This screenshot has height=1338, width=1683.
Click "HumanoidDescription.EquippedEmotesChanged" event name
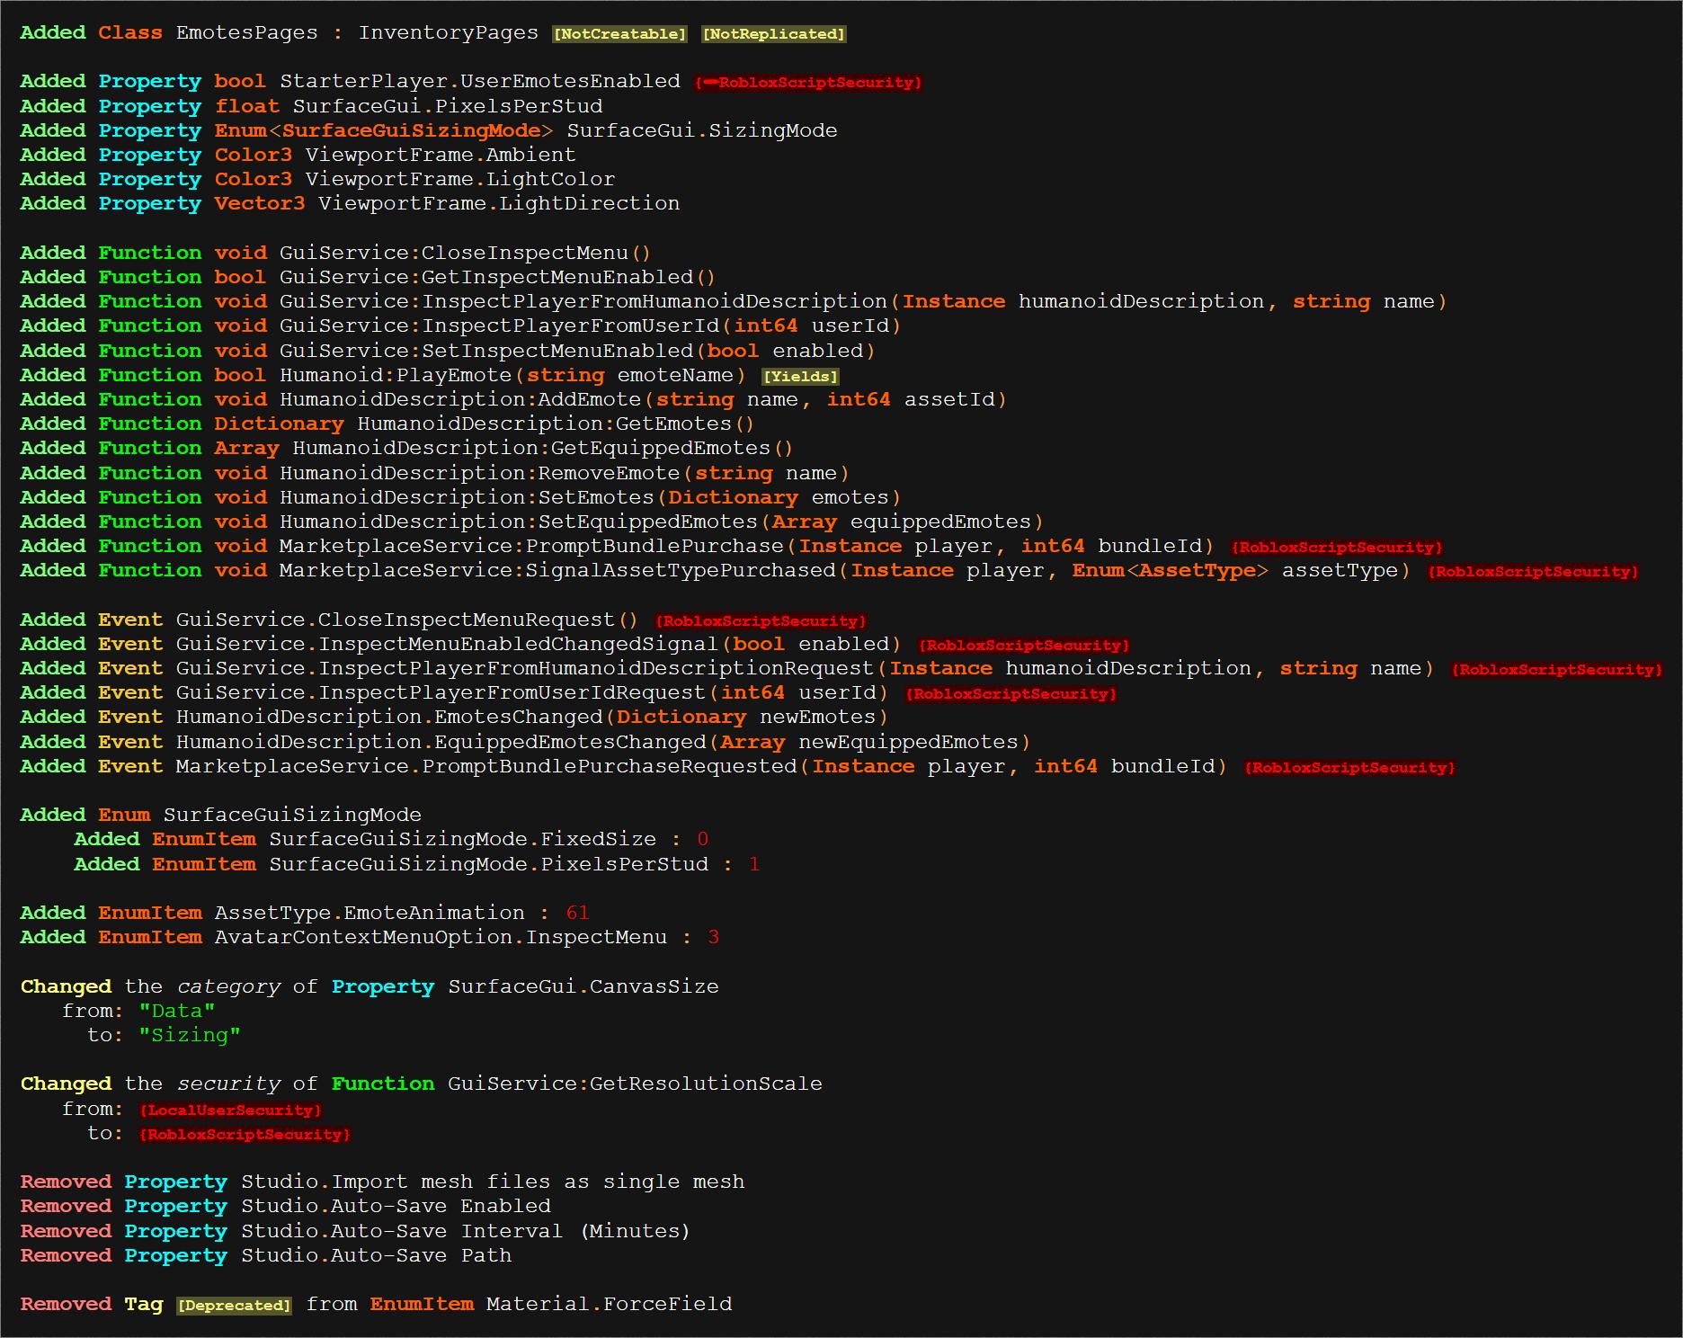point(441,742)
